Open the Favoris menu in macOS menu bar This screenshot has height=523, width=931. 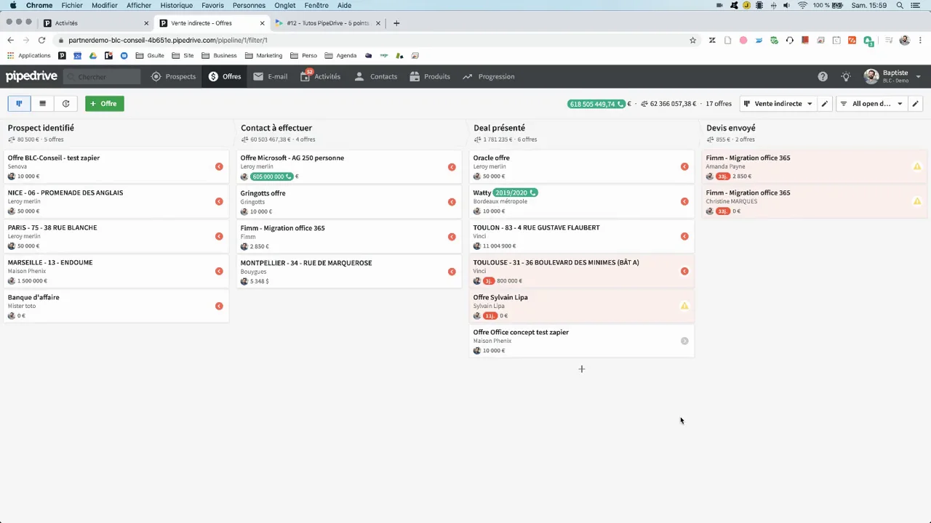point(212,5)
